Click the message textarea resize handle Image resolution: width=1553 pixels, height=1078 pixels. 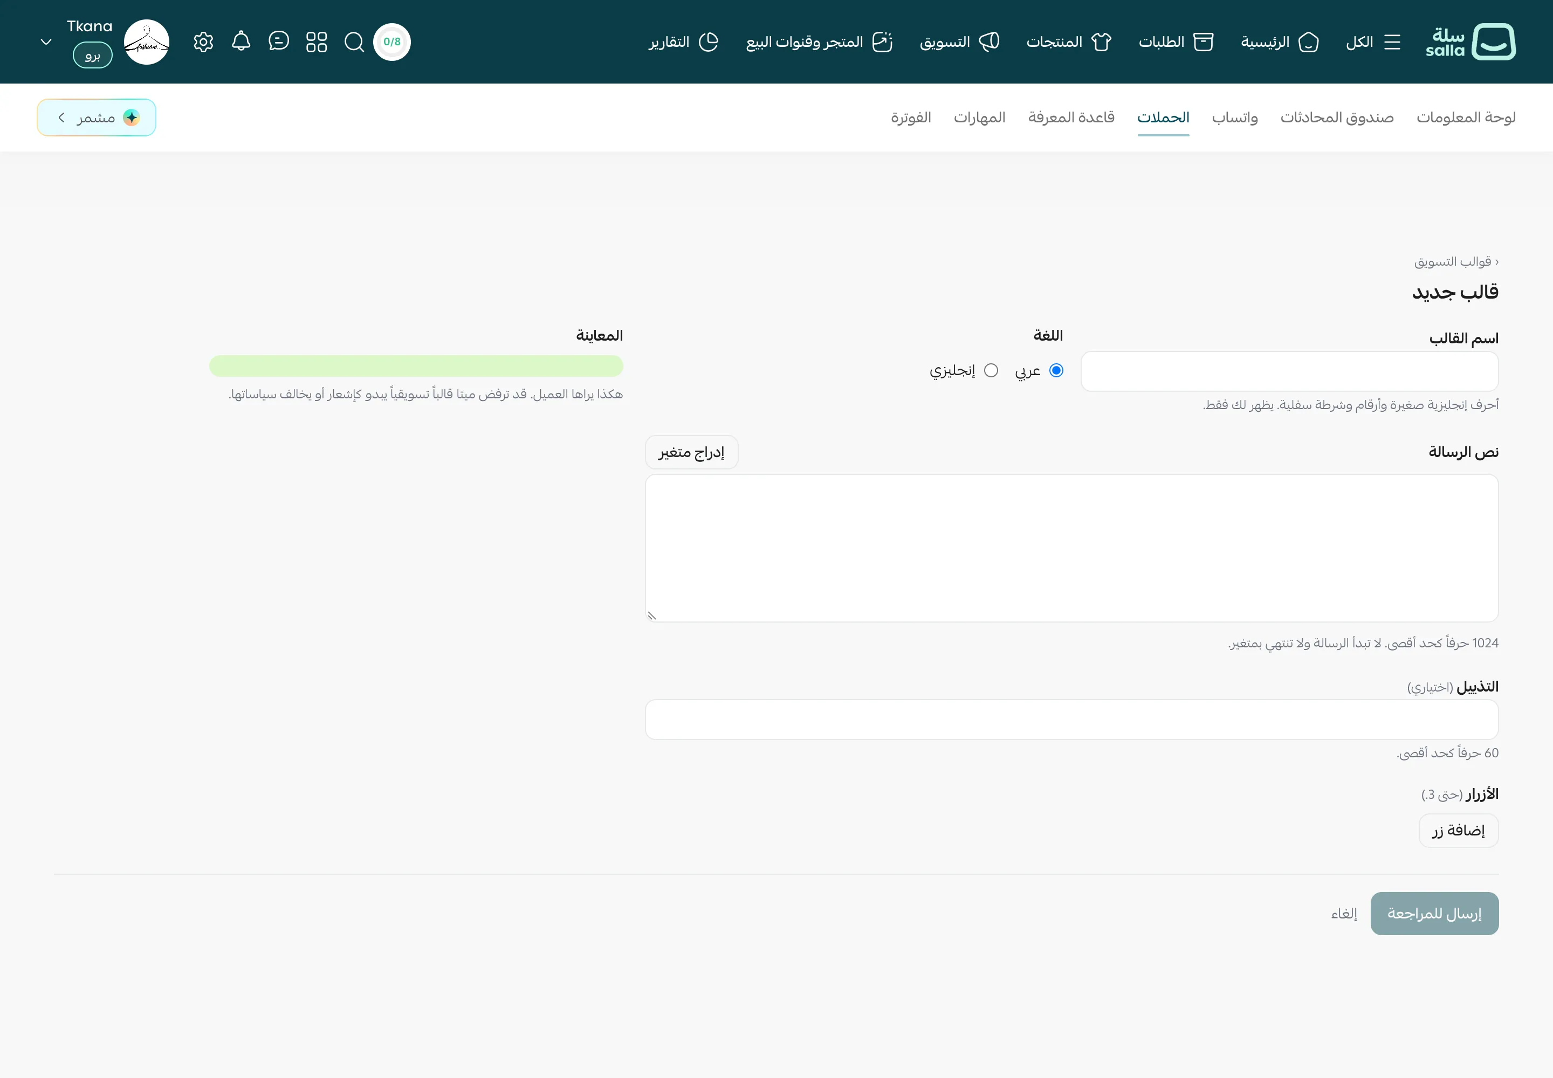tap(651, 616)
